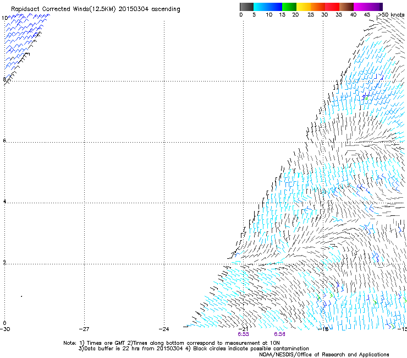The width and height of the screenshot is (407, 358).
Task: Click the legend tick label 25
Action: (311, 15)
